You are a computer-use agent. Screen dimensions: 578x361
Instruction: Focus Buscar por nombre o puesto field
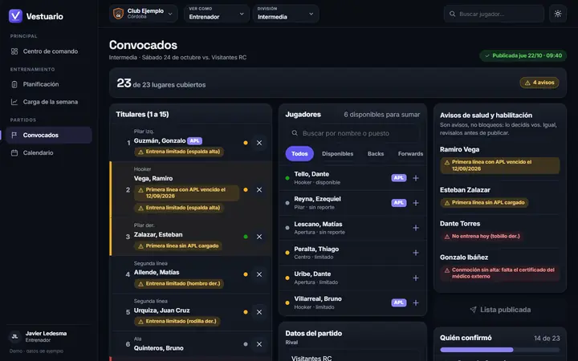pyautogui.click(x=352, y=133)
